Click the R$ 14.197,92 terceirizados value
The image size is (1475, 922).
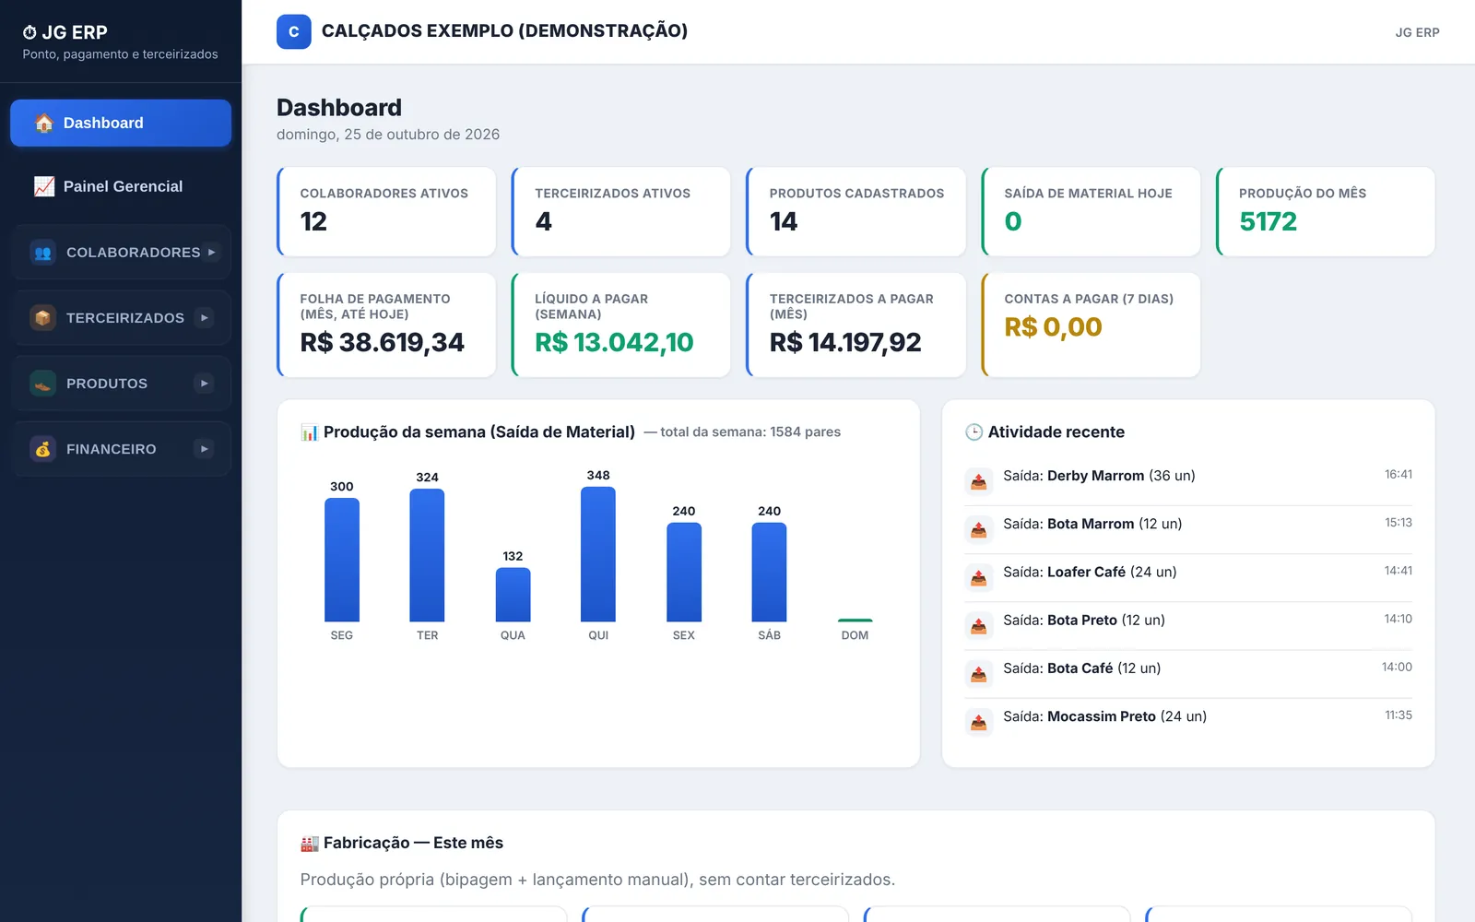pos(845,342)
